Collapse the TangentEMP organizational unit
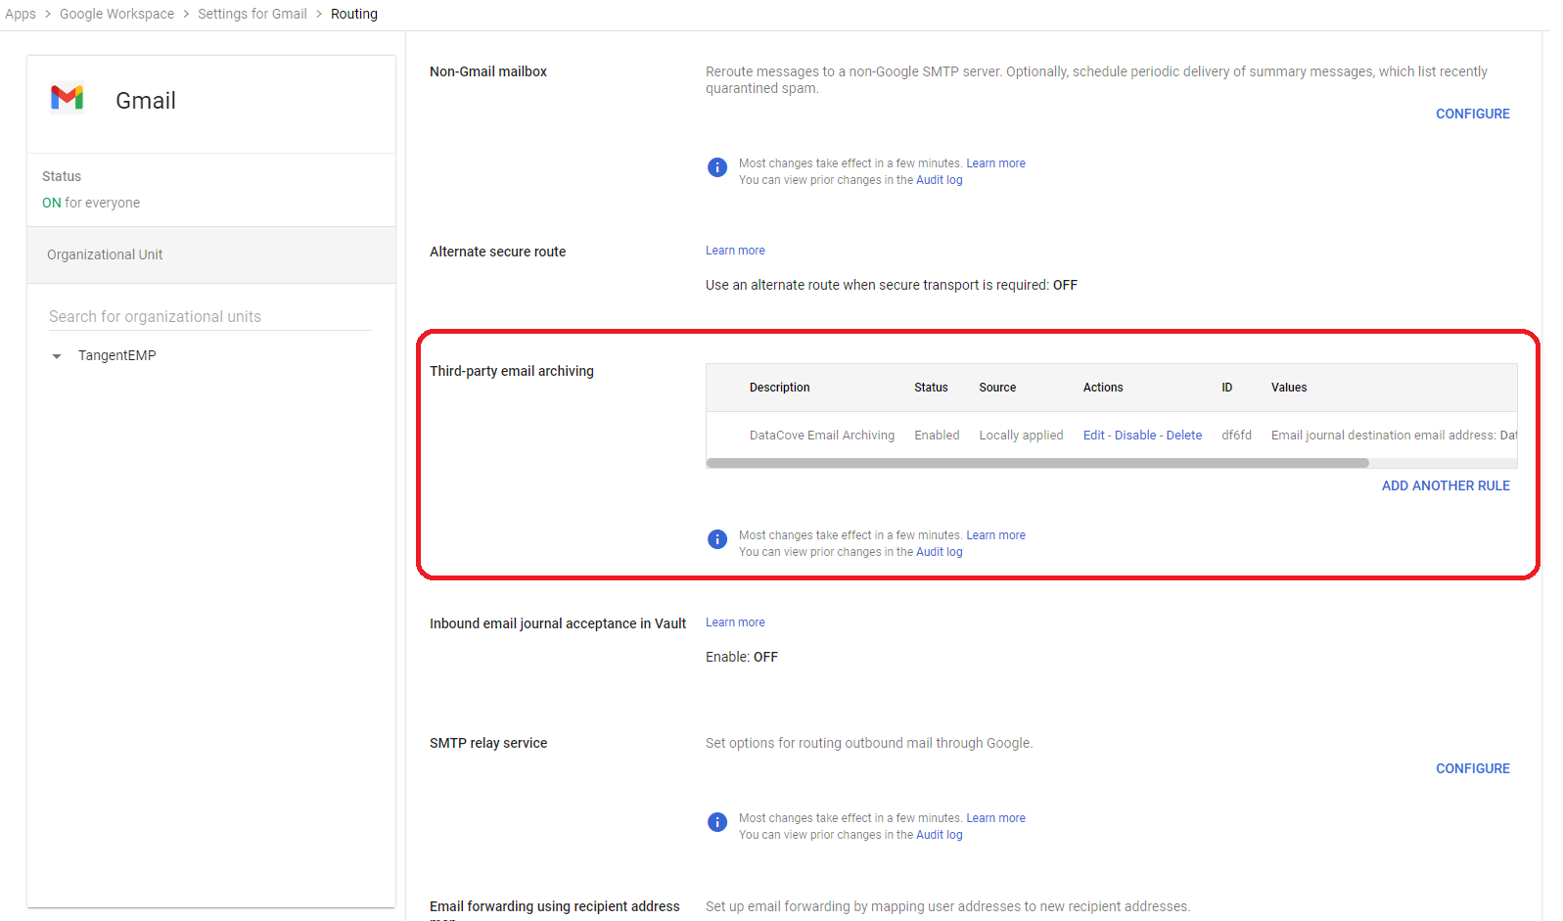 [57, 356]
